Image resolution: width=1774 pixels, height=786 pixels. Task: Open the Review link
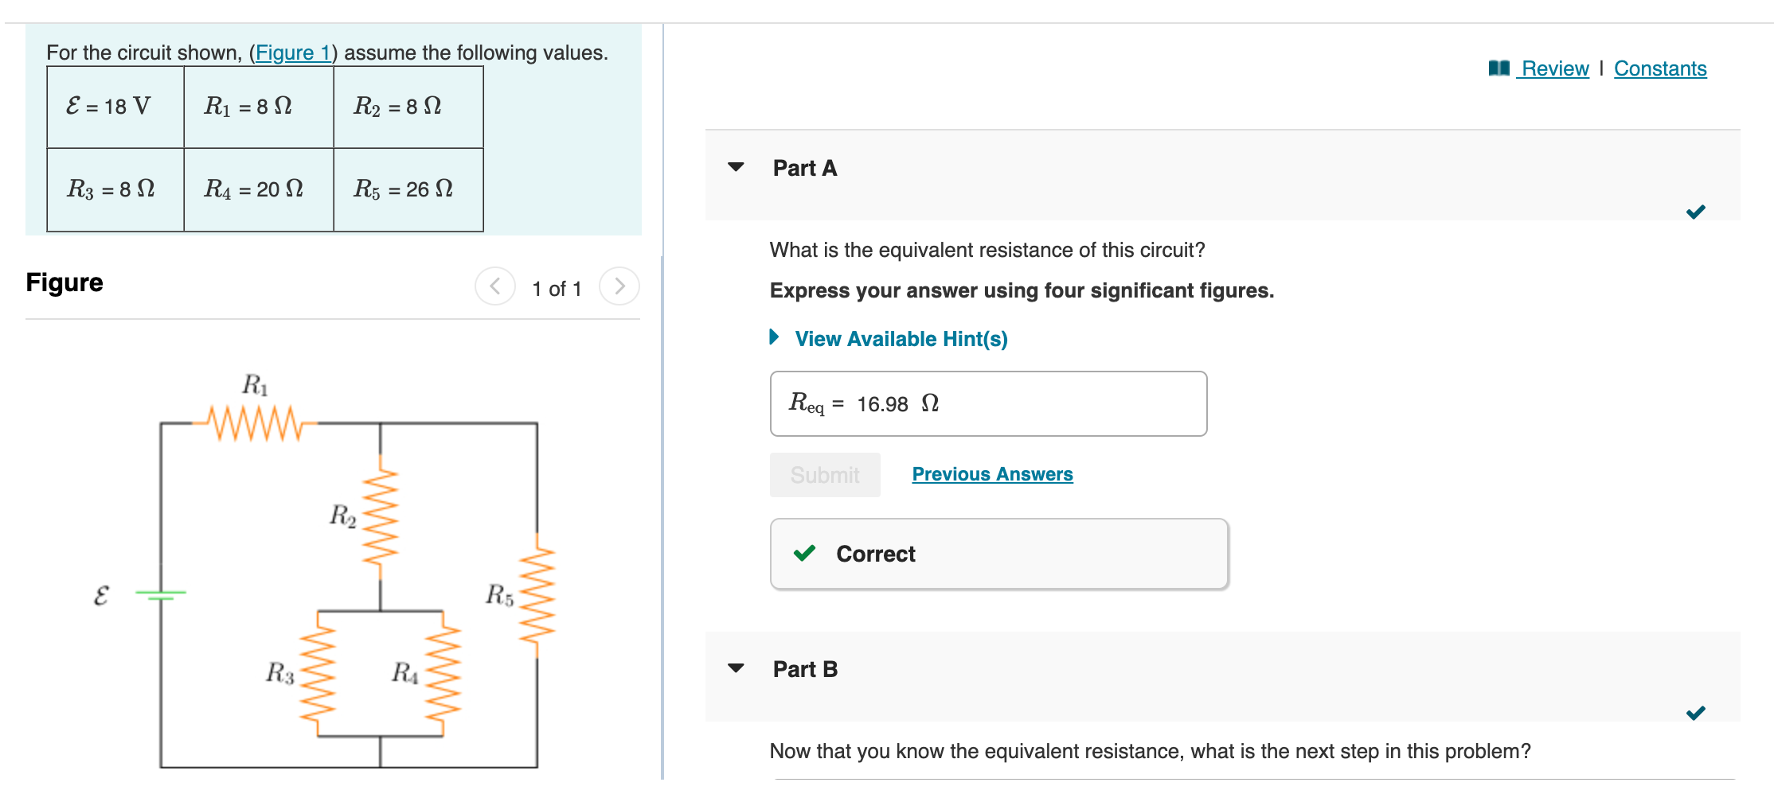1554,68
